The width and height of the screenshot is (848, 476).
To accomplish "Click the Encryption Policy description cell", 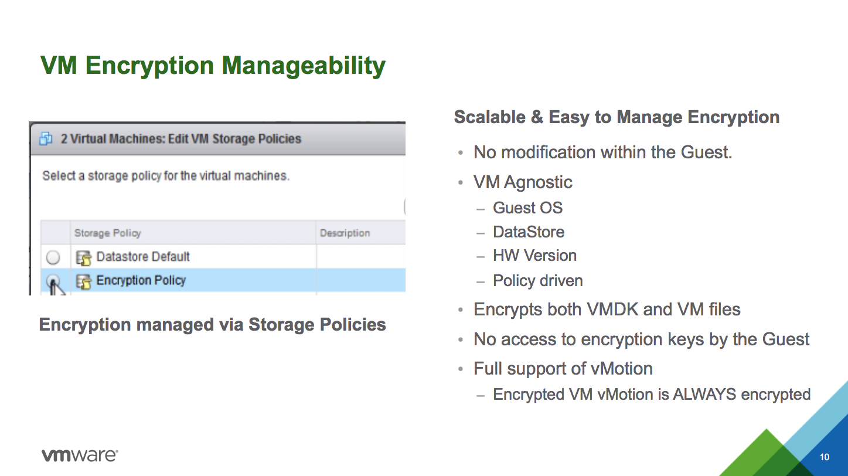I will (361, 281).
